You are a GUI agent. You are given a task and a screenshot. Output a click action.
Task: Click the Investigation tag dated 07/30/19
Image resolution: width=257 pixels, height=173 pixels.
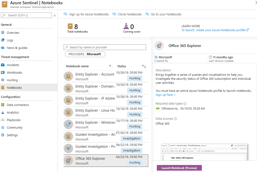(x=132, y=138)
